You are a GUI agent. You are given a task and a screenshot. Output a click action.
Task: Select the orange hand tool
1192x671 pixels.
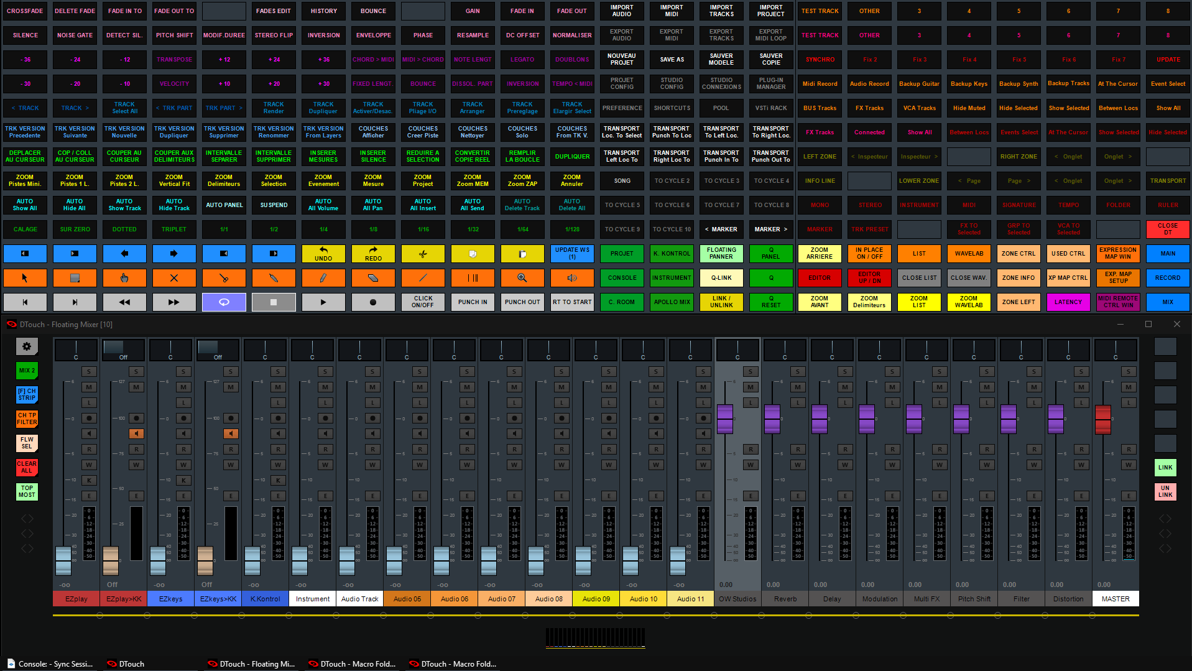tap(124, 278)
